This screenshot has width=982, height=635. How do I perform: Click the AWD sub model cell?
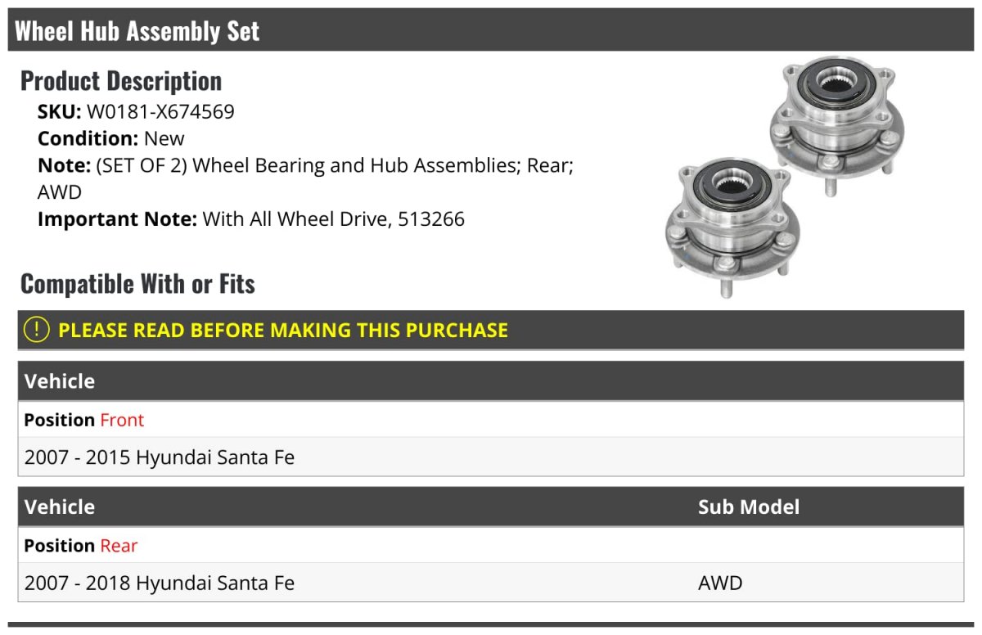(720, 583)
